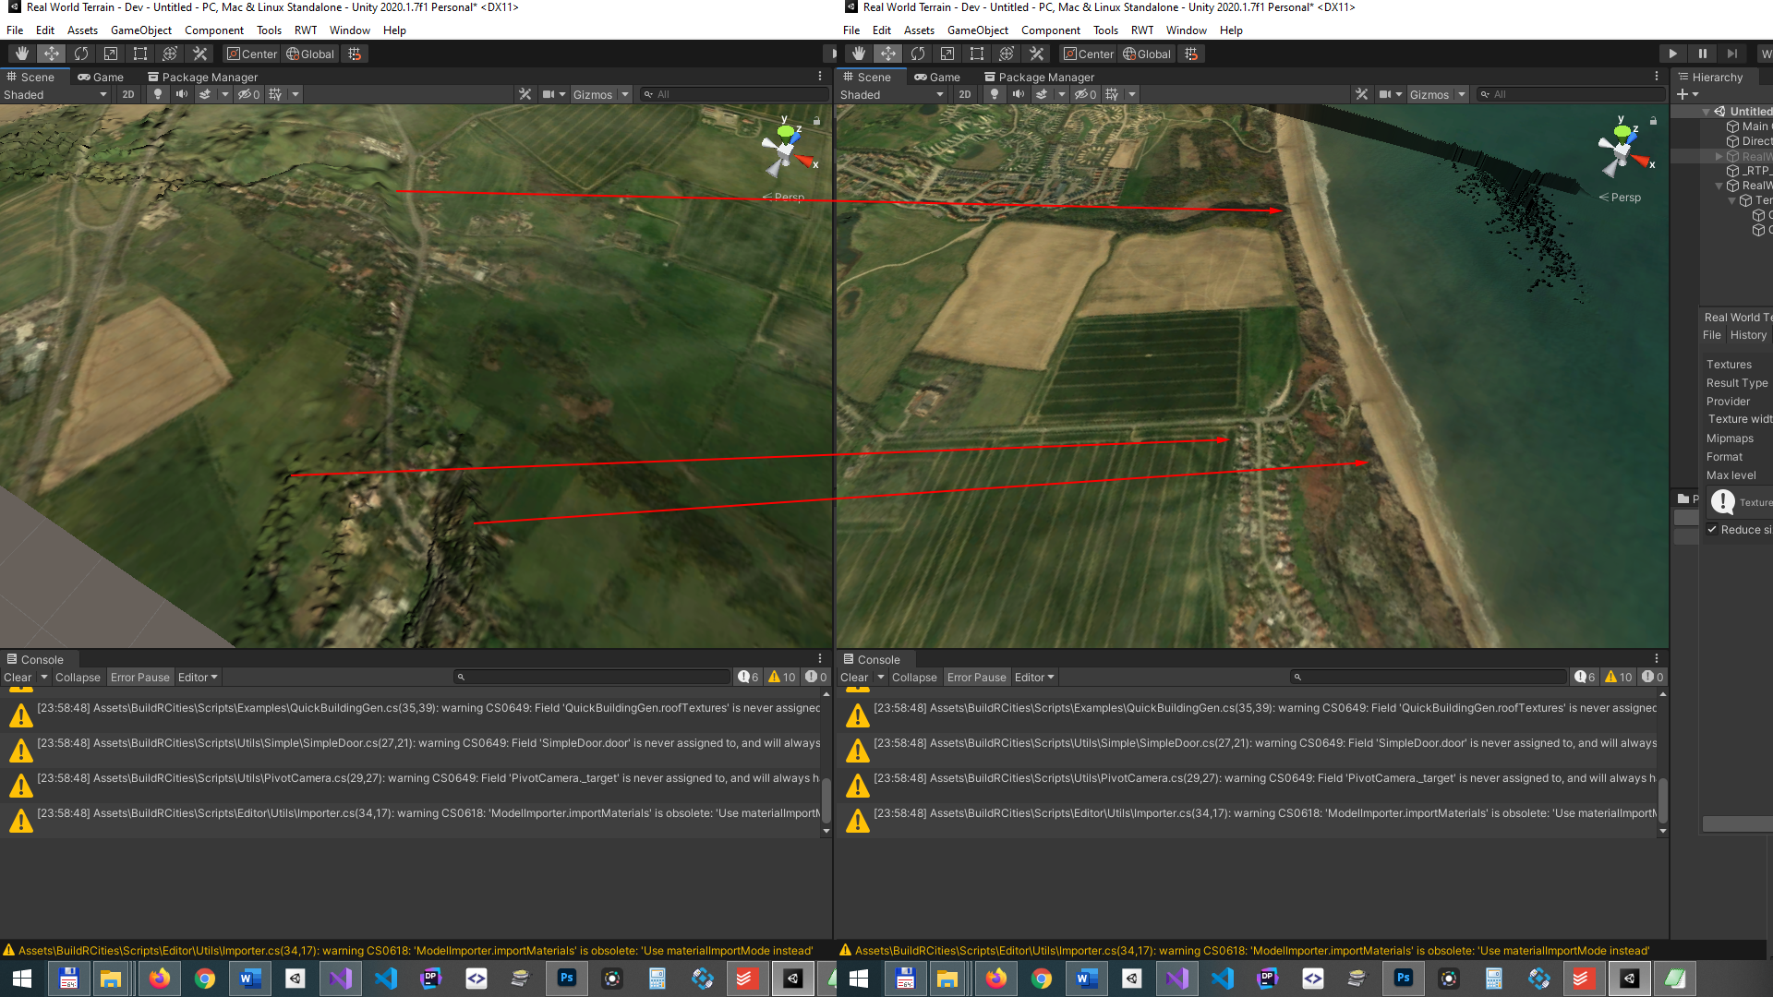Open scene camera settings in left Scene view
This screenshot has width=1773, height=997.
[553, 94]
